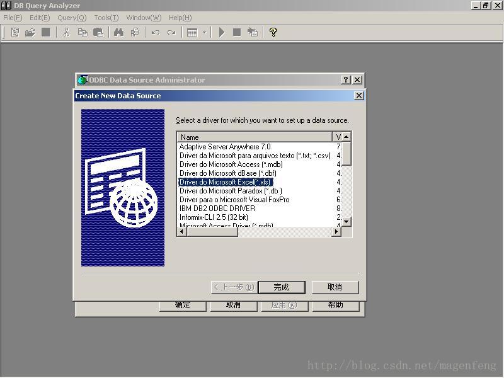Click ODBC Data Source Administrator help ? button
The width and height of the screenshot is (504, 378).
(x=345, y=80)
